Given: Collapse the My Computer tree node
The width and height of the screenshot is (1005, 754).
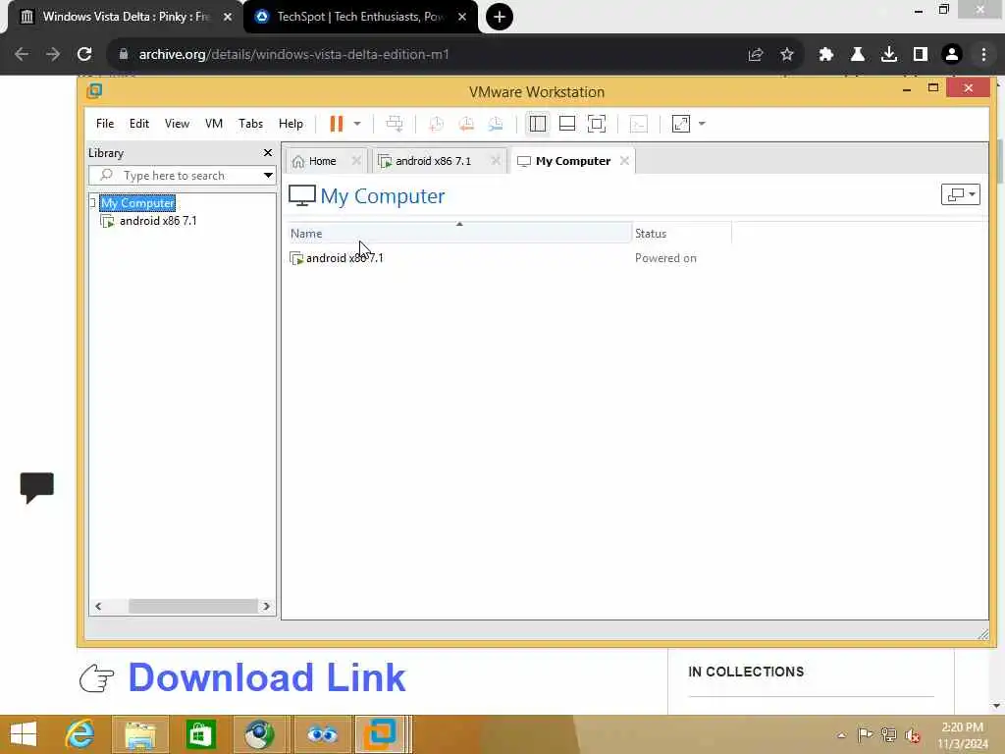Looking at the screenshot, I should pyautogui.click(x=93, y=203).
